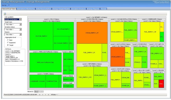This screenshot has width=171, height=100.
Task: Select the Target aggregation level
Action: coord(8,45)
